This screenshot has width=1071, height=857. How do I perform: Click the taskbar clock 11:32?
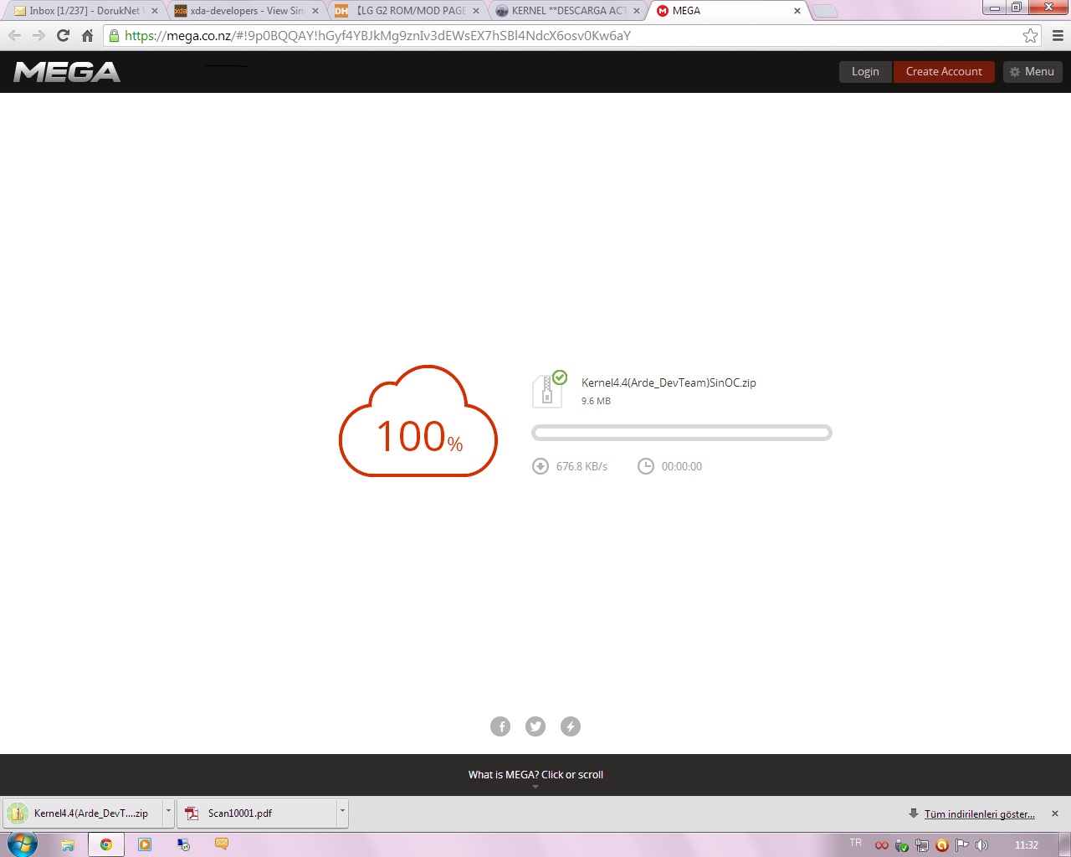tap(1027, 845)
